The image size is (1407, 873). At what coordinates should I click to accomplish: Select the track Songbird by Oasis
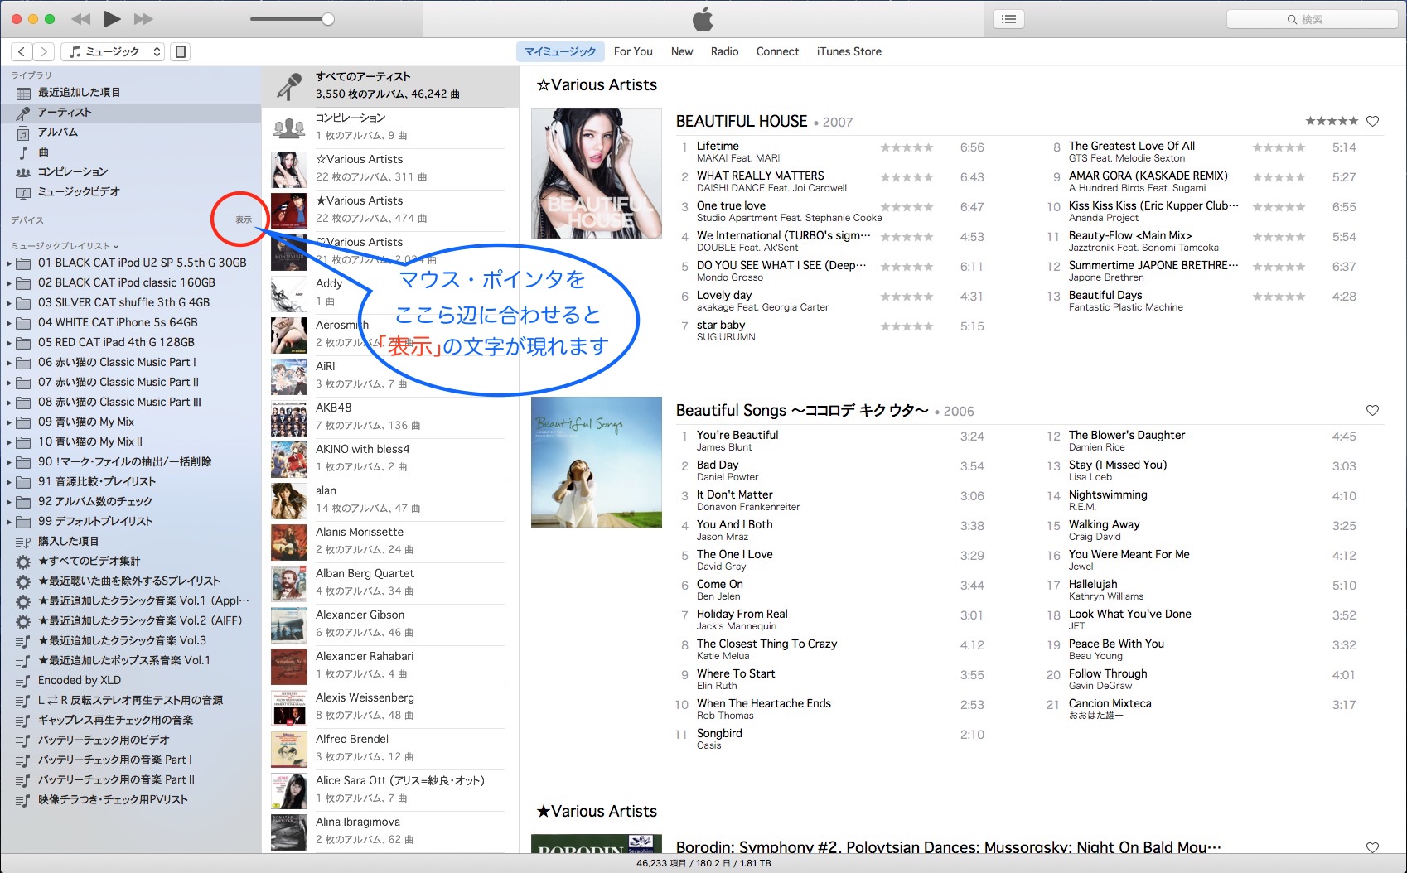coord(719,733)
